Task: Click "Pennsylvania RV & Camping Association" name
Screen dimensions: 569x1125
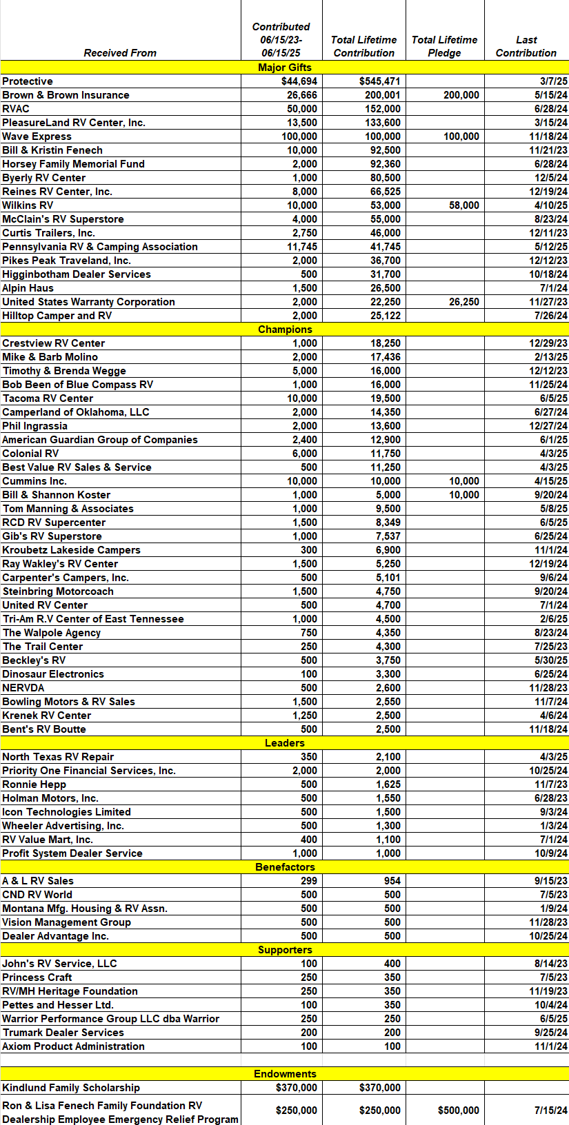Action: pyautogui.click(x=100, y=247)
